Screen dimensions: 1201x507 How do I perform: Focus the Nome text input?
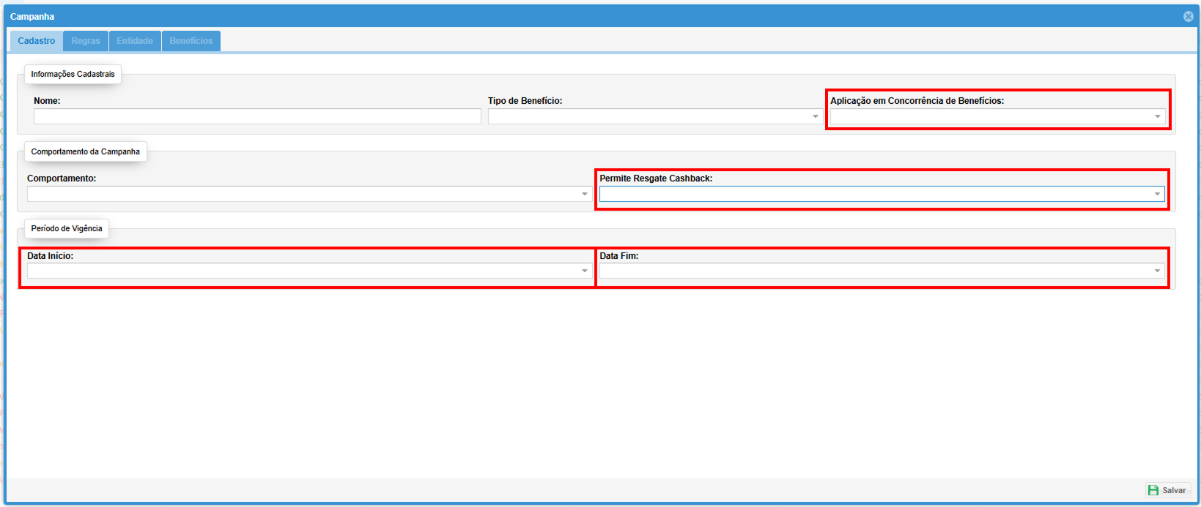click(256, 116)
